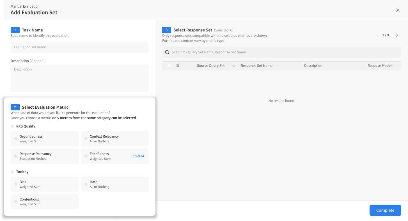
Task: Click the search magnifier icon
Action: (x=167, y=52)
